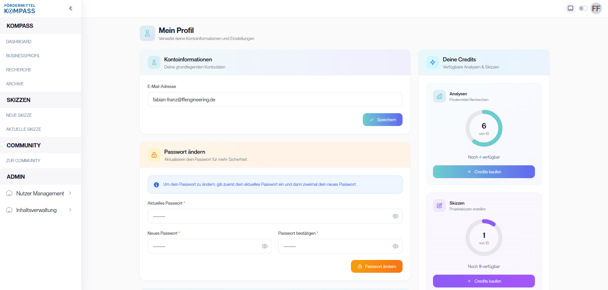Open the FF user avatar menu
This screenshot has height=290, width=608.
(596, 8)
